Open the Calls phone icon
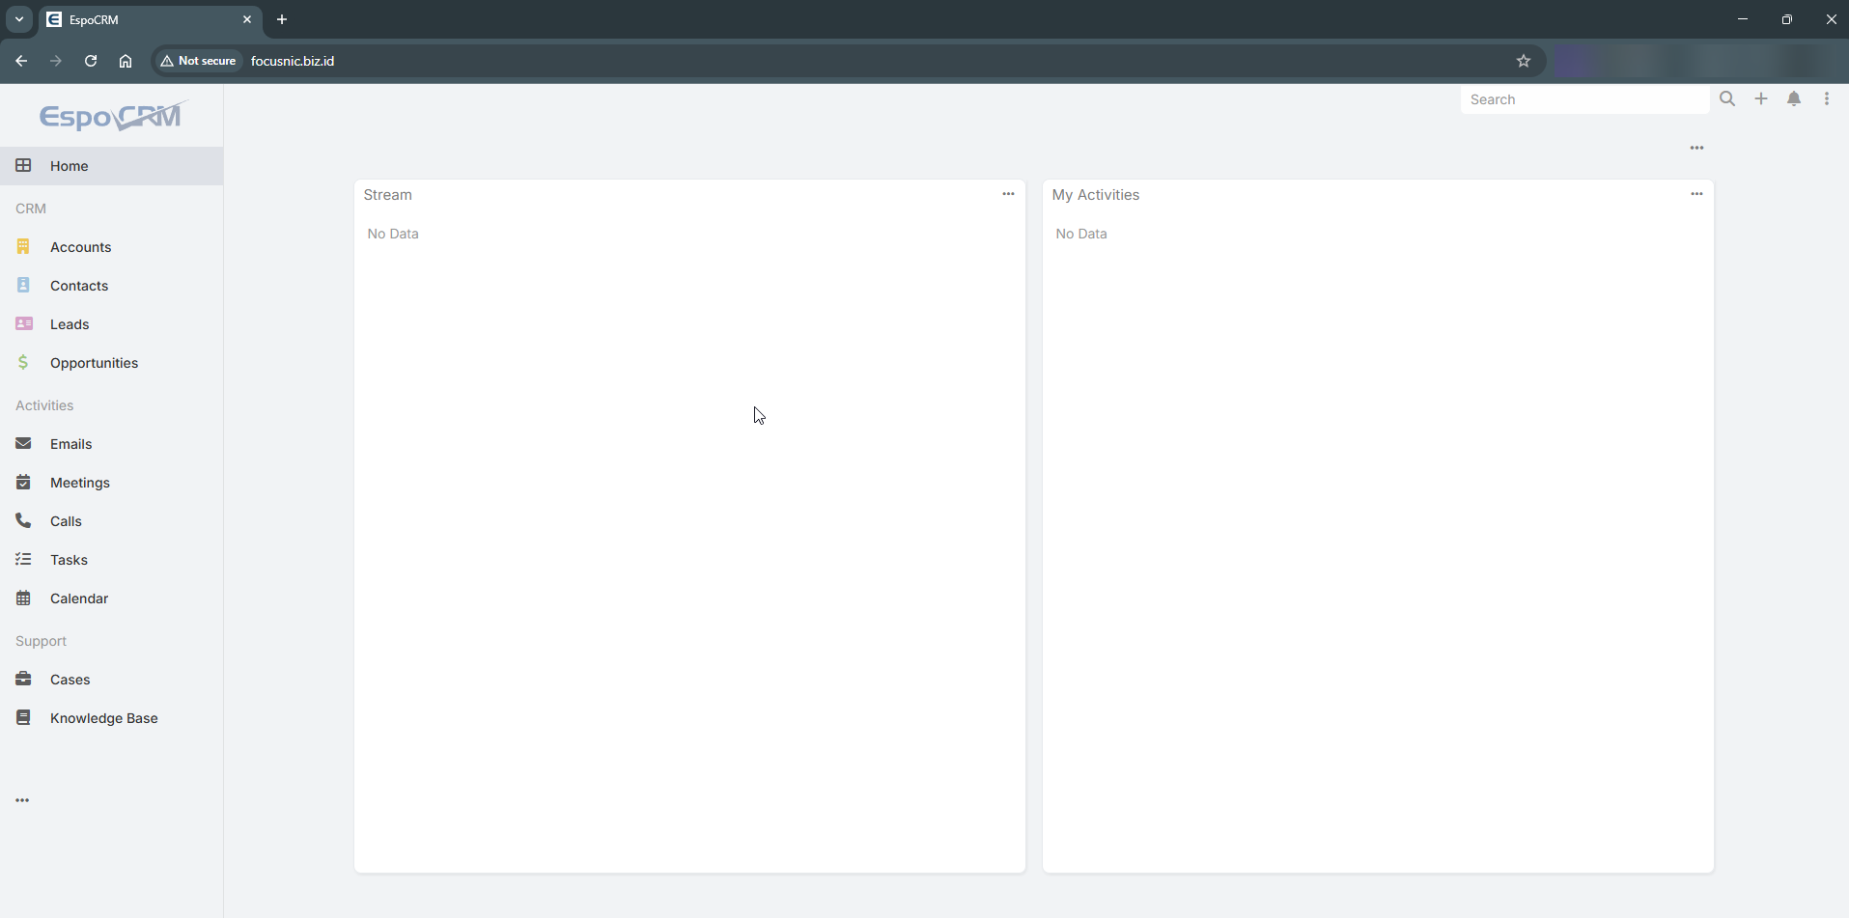This screenshot has height=918, width=1849. click(x=23, y=521)
